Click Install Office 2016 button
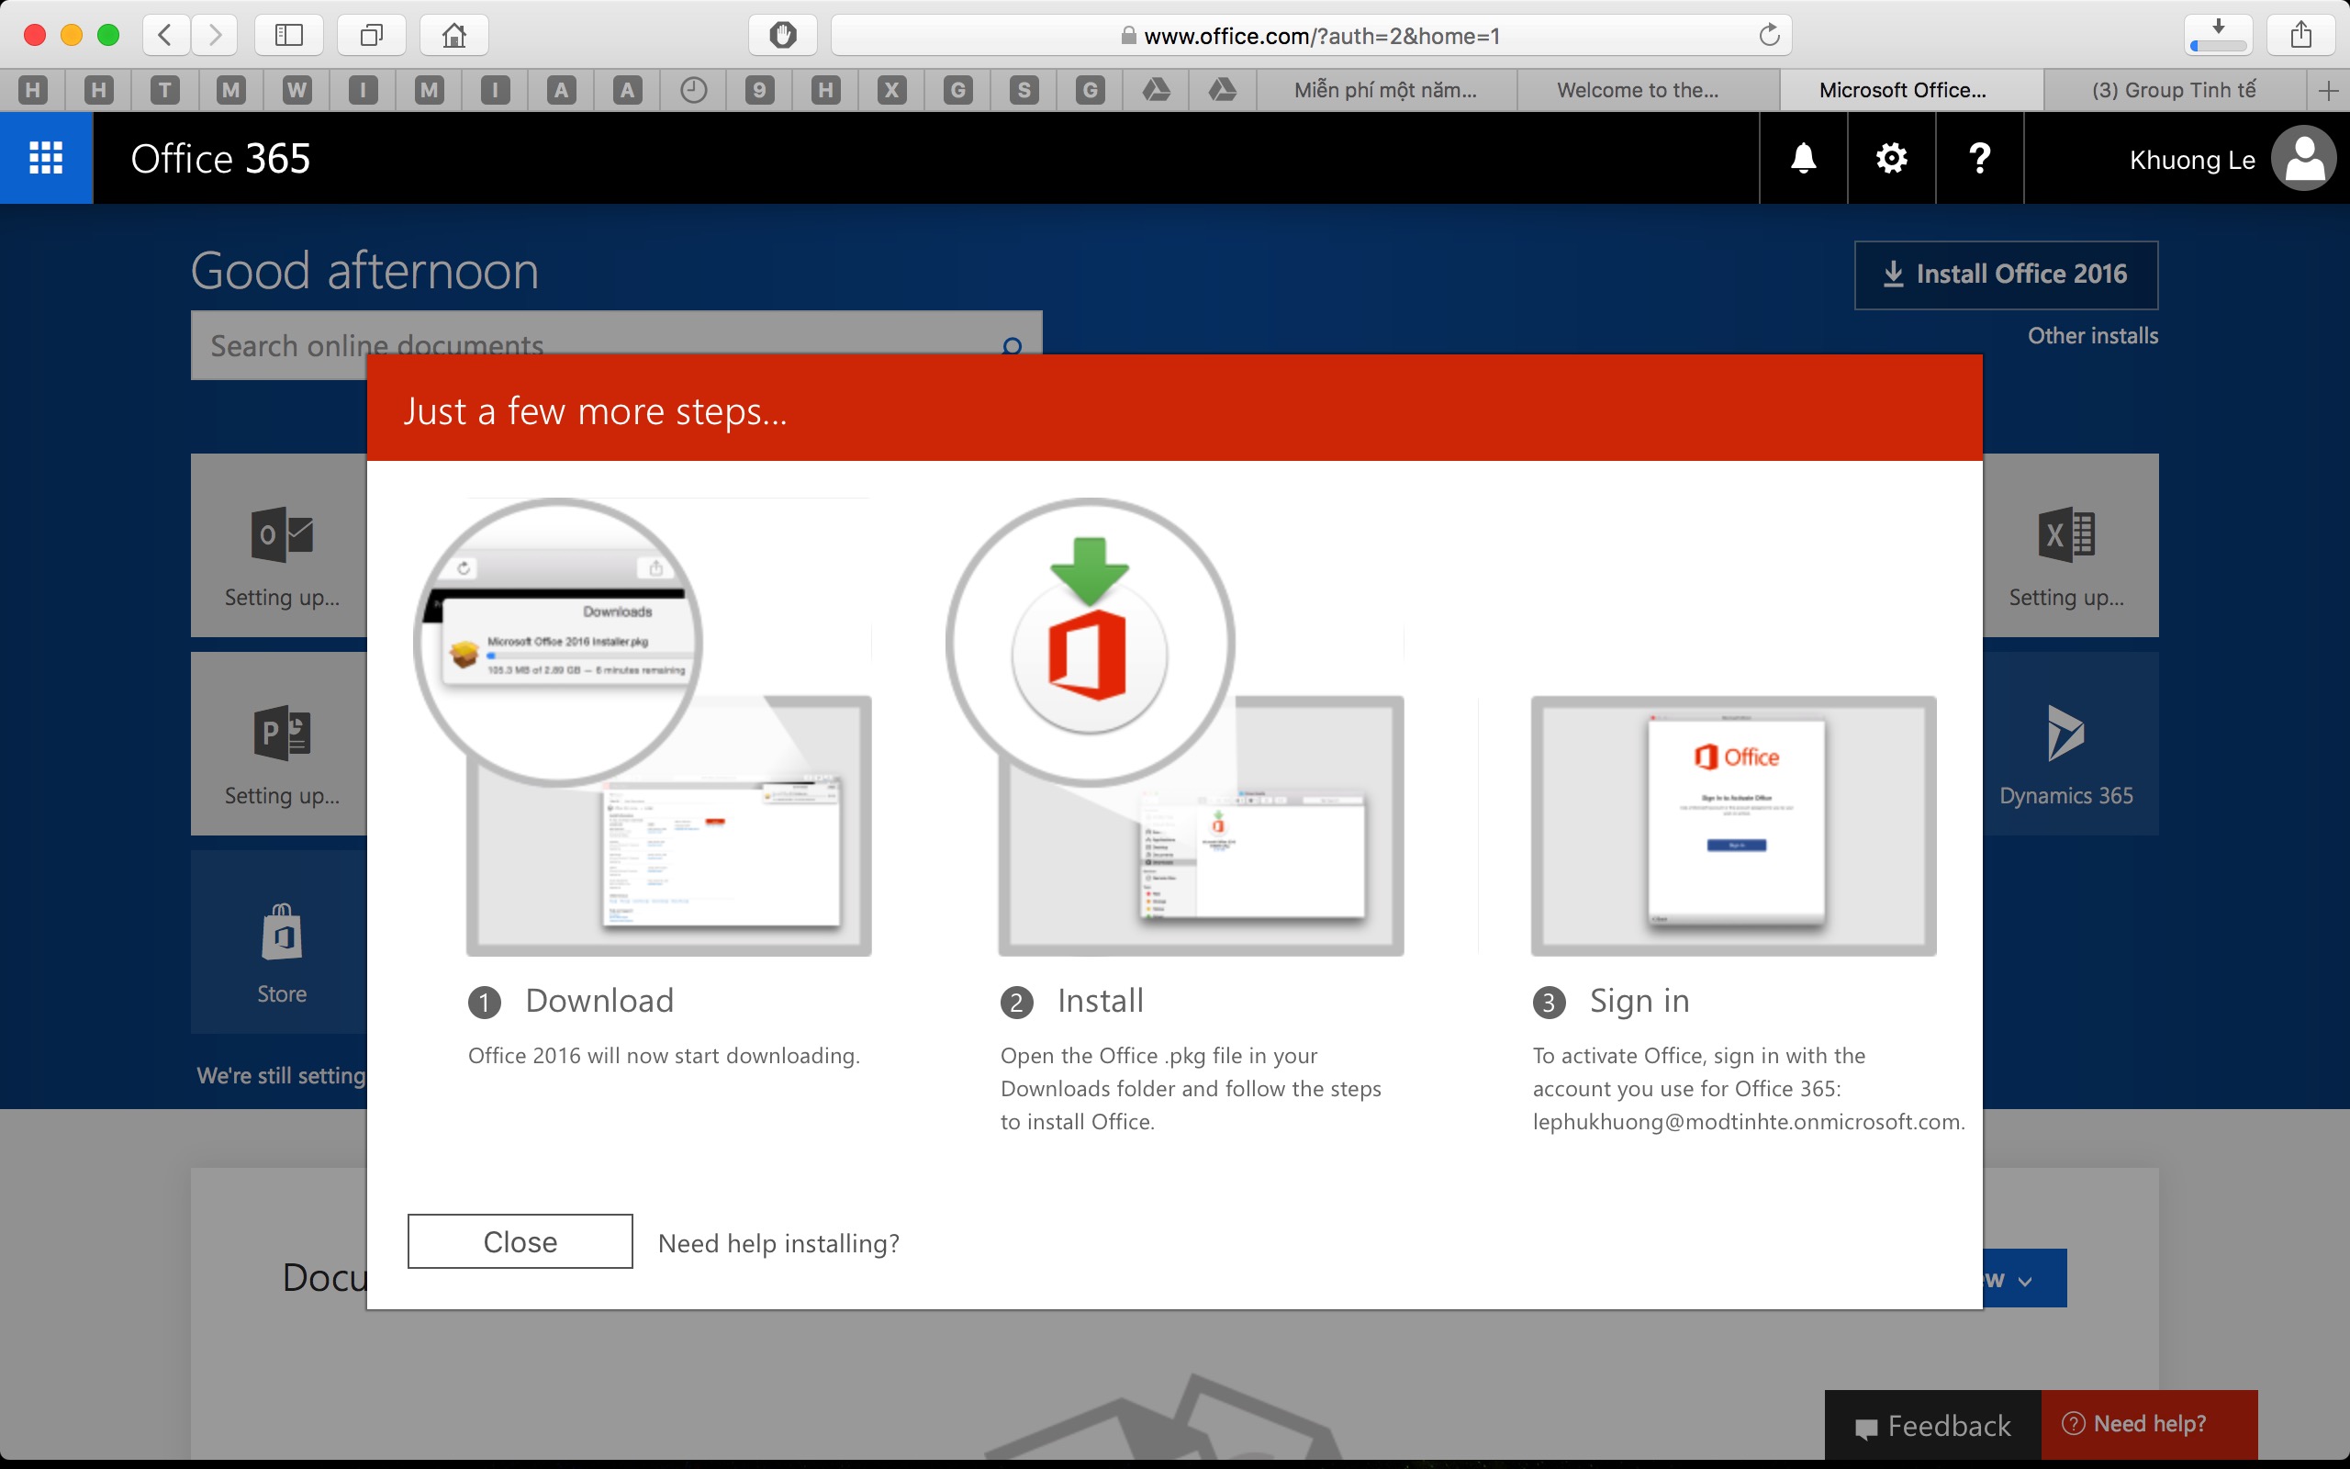Screen dimensions: 2350x1469 pos(2007,275)
